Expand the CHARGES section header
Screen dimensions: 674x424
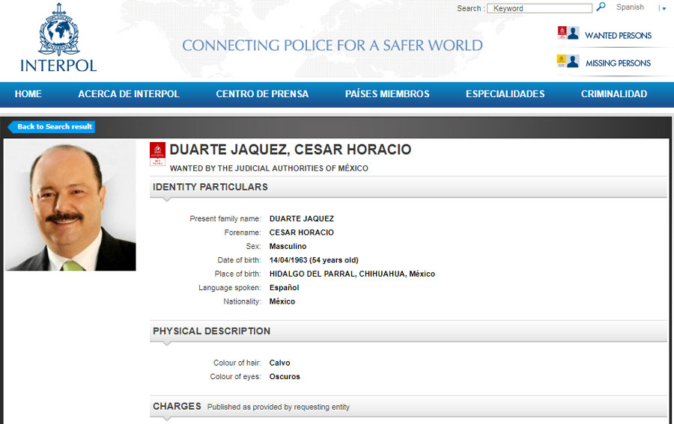coord(408,406)
